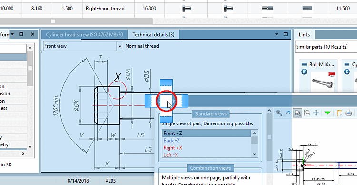Click the zoom magnifier icon in drawing toolbar
The width and height of the screenshot is (357, 185).
[279, 113]
